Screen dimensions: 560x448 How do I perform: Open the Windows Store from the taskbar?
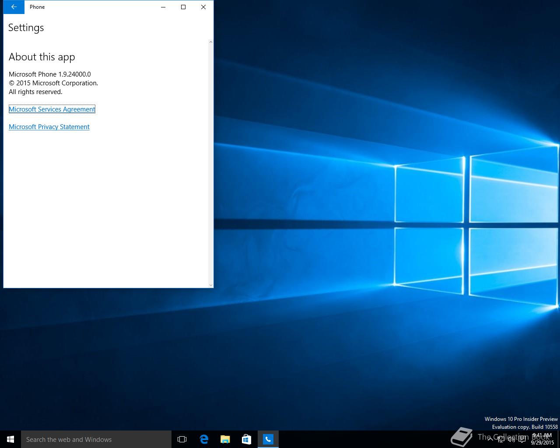246,439
